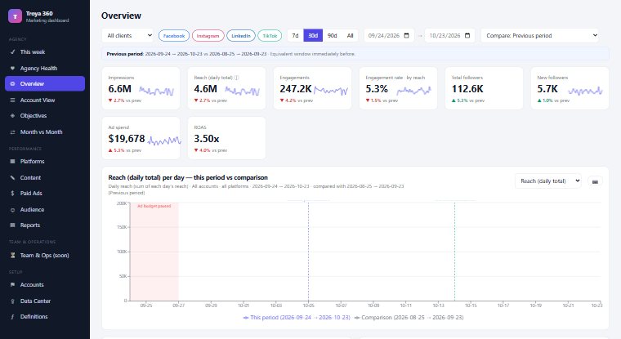The width and height of the screenshot is (621, 339).
Task: Toggle This period legend entry
Action: tap(297, 318)
